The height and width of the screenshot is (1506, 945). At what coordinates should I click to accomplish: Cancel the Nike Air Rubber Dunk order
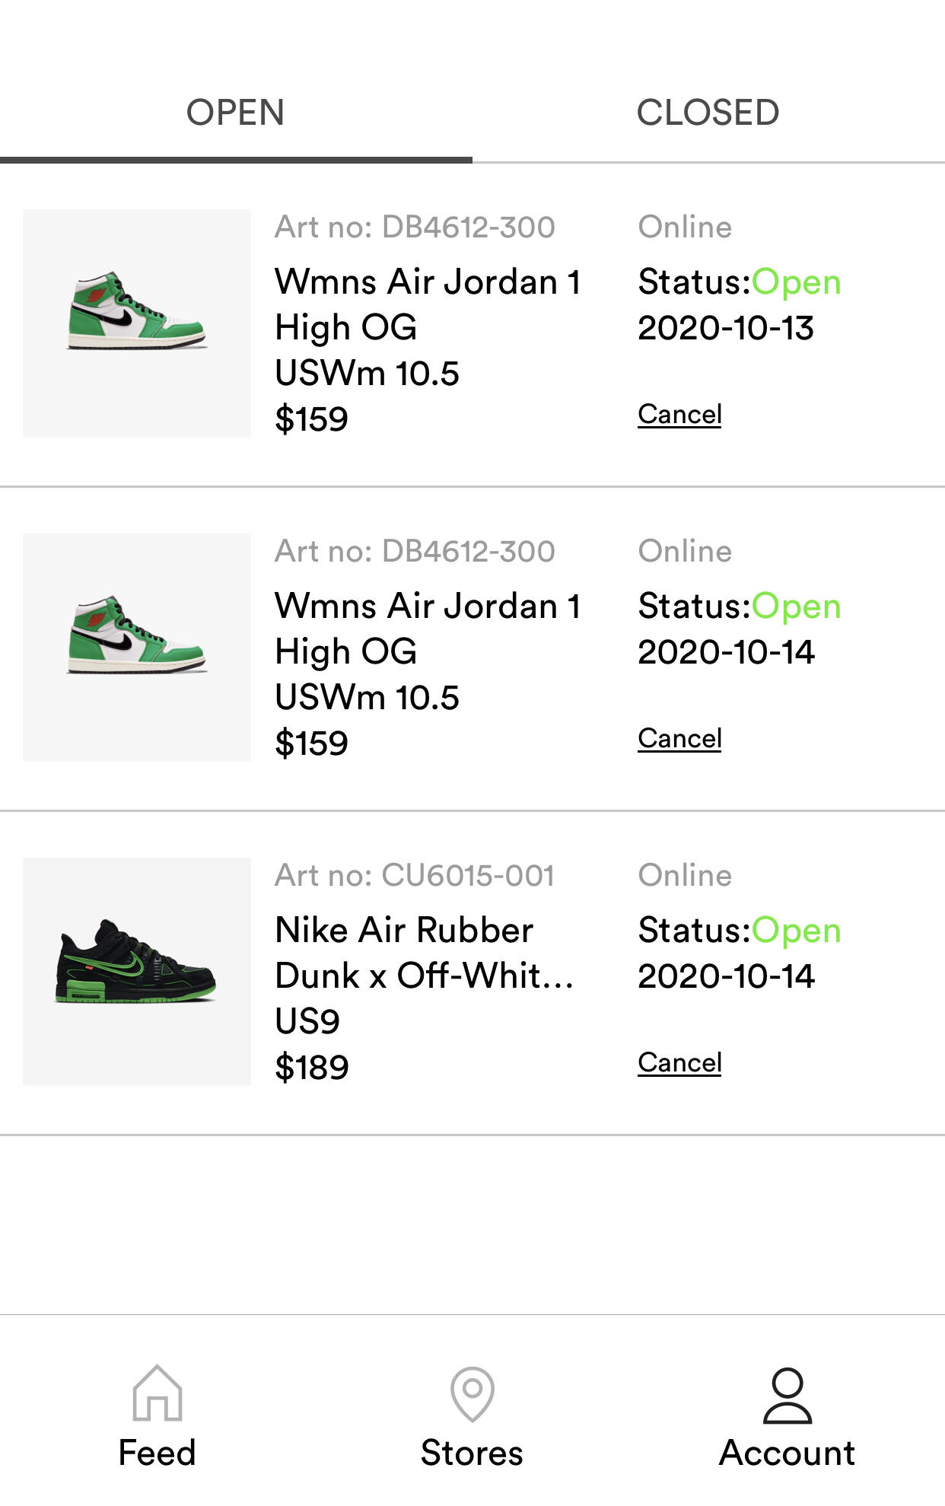tap(679, 1063)
